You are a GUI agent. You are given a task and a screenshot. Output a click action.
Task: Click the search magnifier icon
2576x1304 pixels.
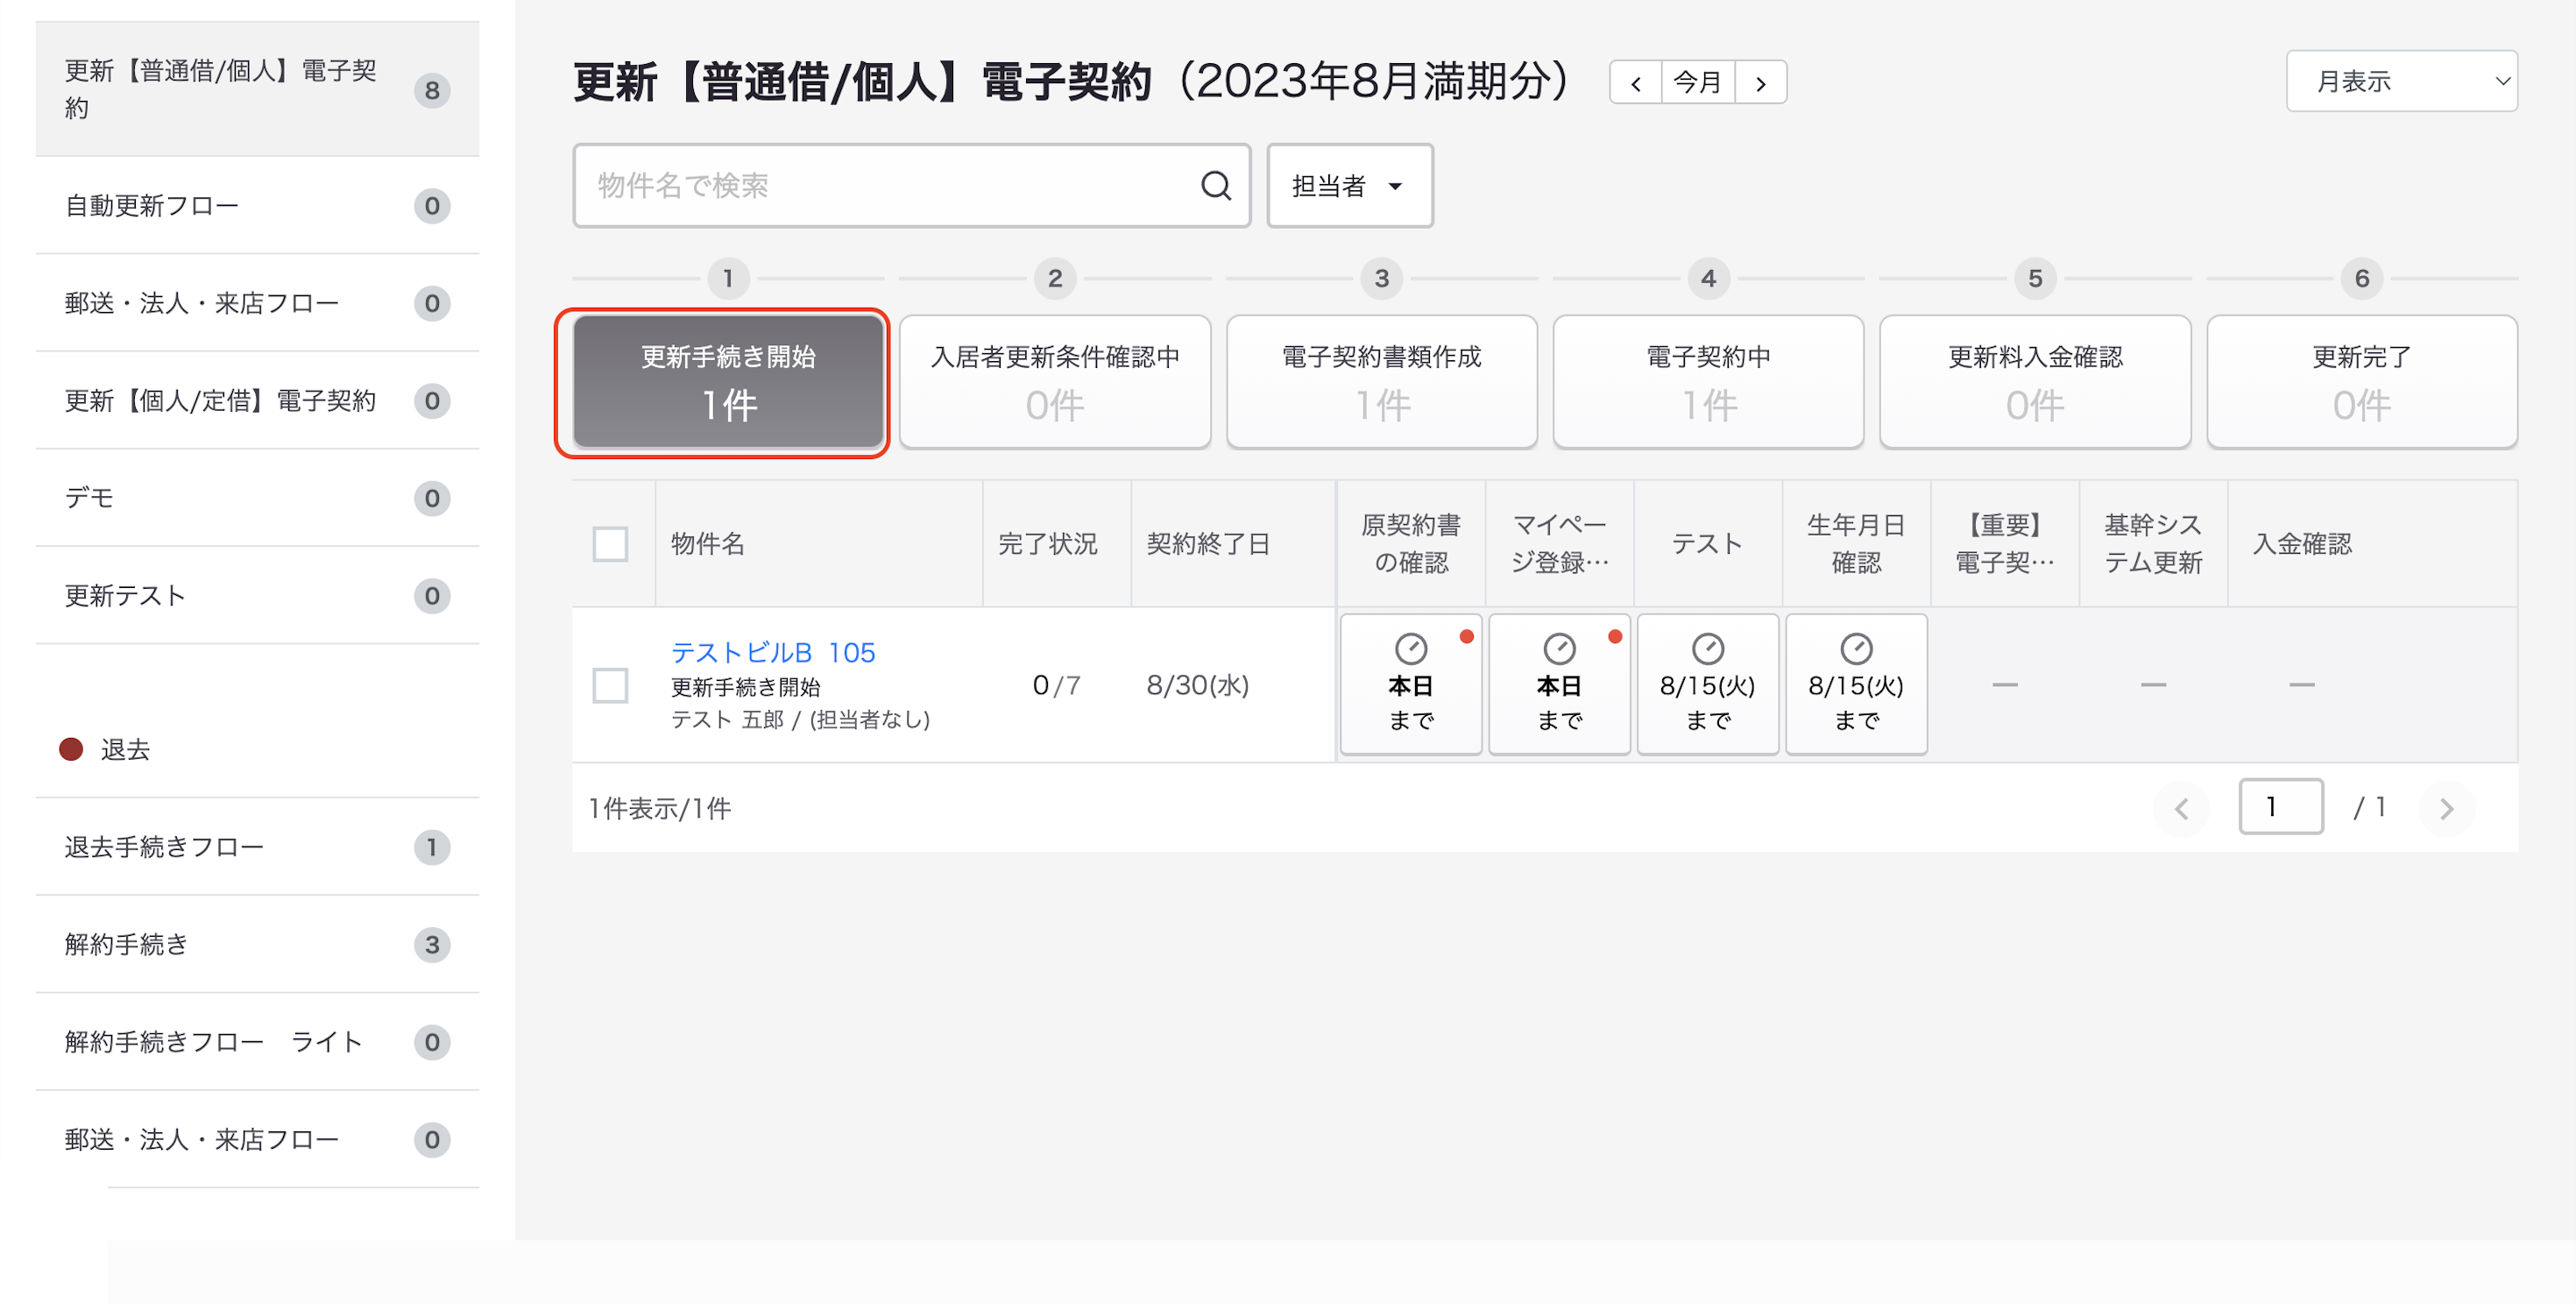tap(1215, 185)
